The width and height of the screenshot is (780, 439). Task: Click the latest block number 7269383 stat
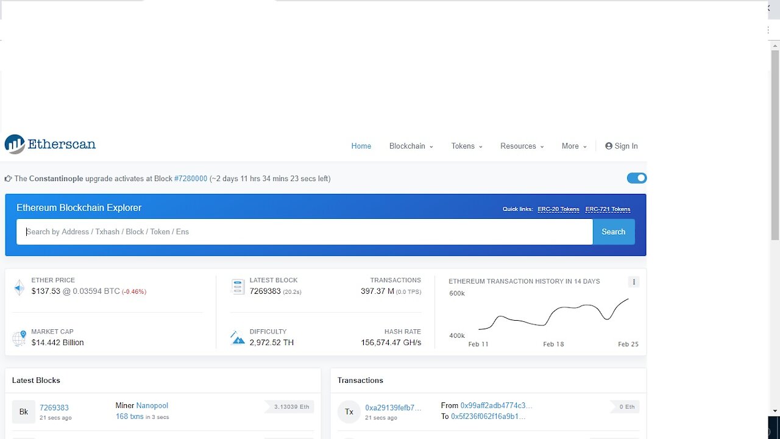coord(265,291)
